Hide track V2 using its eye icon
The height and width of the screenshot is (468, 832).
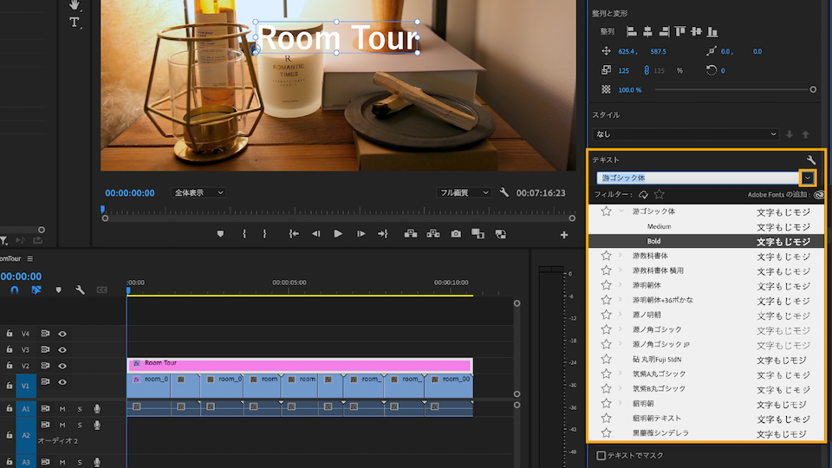pos(62,366)
